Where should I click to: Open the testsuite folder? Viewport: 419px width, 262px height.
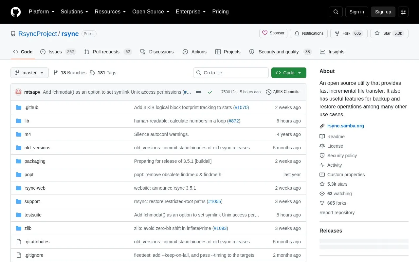tap(33, 215)
